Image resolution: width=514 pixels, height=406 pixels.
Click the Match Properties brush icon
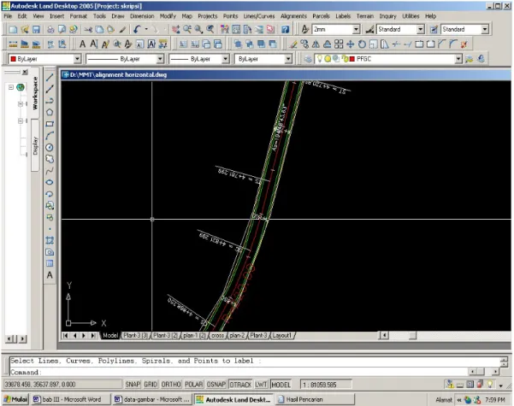[122, 30]
